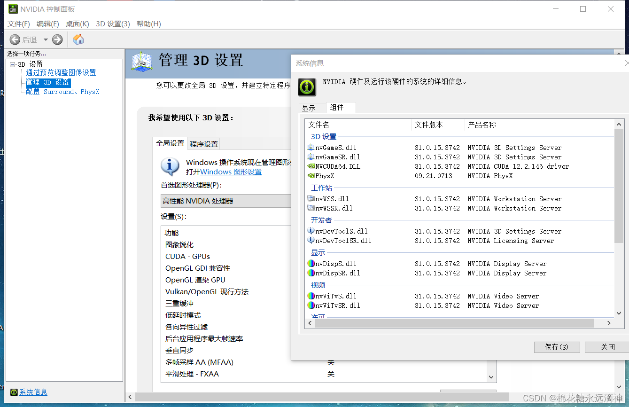Sort by the 文件版本 column header
This screenshot has width=629, height=407.
point(438,125)
